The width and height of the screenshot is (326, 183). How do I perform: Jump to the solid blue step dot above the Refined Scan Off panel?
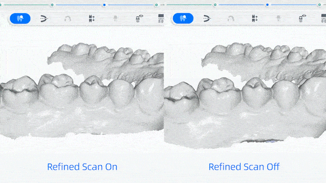click(x=267, y=5)
